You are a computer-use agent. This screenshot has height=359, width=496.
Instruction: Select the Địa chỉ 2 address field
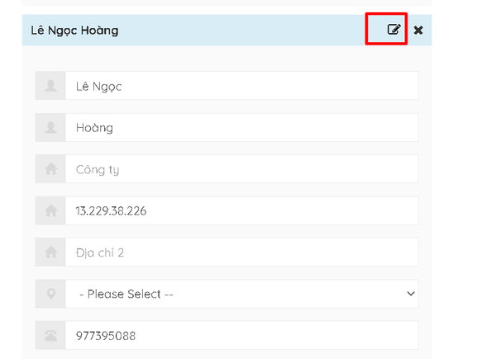coord(242,252)
